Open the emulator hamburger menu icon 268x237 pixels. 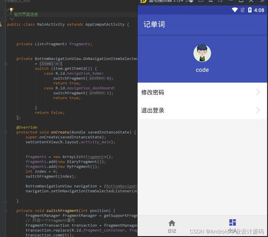point(211,1)
